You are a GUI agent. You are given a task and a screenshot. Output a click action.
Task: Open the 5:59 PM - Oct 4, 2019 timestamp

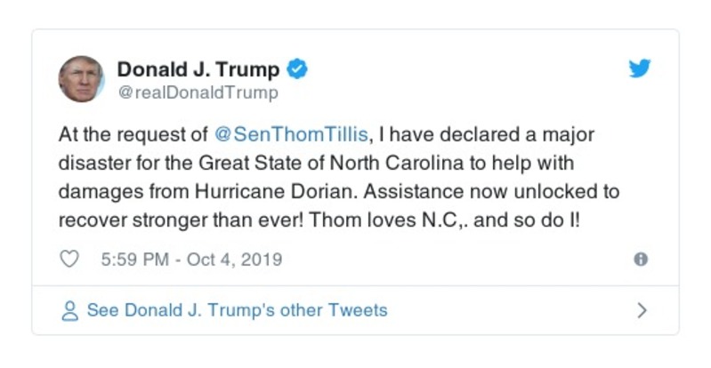[x=192, y=260]
